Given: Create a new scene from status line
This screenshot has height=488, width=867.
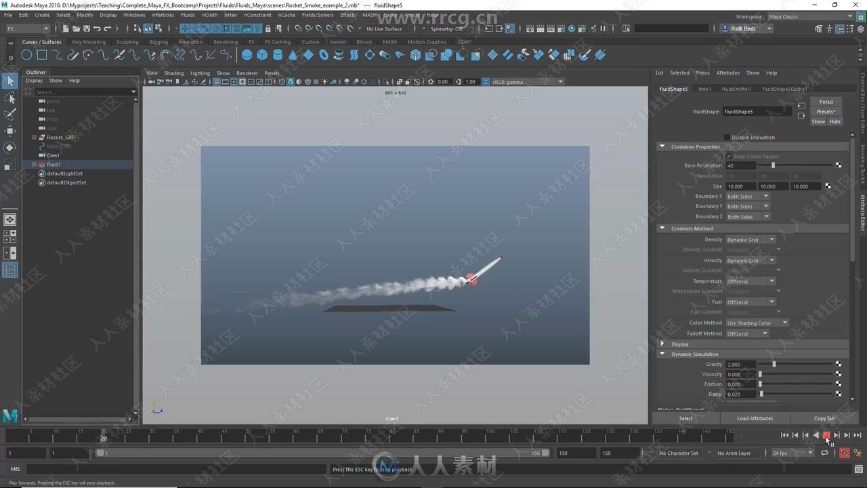Looking at the screenshot, I should (66, 28).
